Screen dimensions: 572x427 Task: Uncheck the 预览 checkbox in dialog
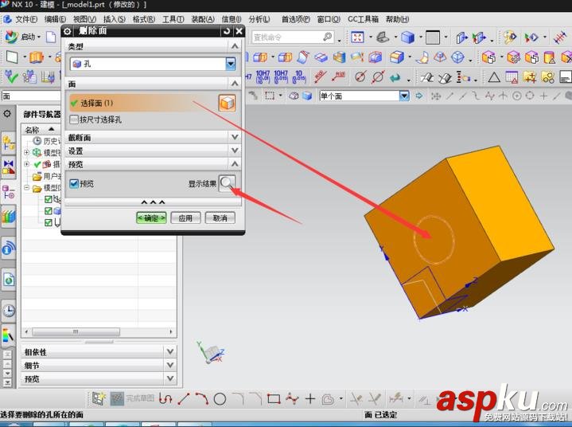tap(74, 183)
